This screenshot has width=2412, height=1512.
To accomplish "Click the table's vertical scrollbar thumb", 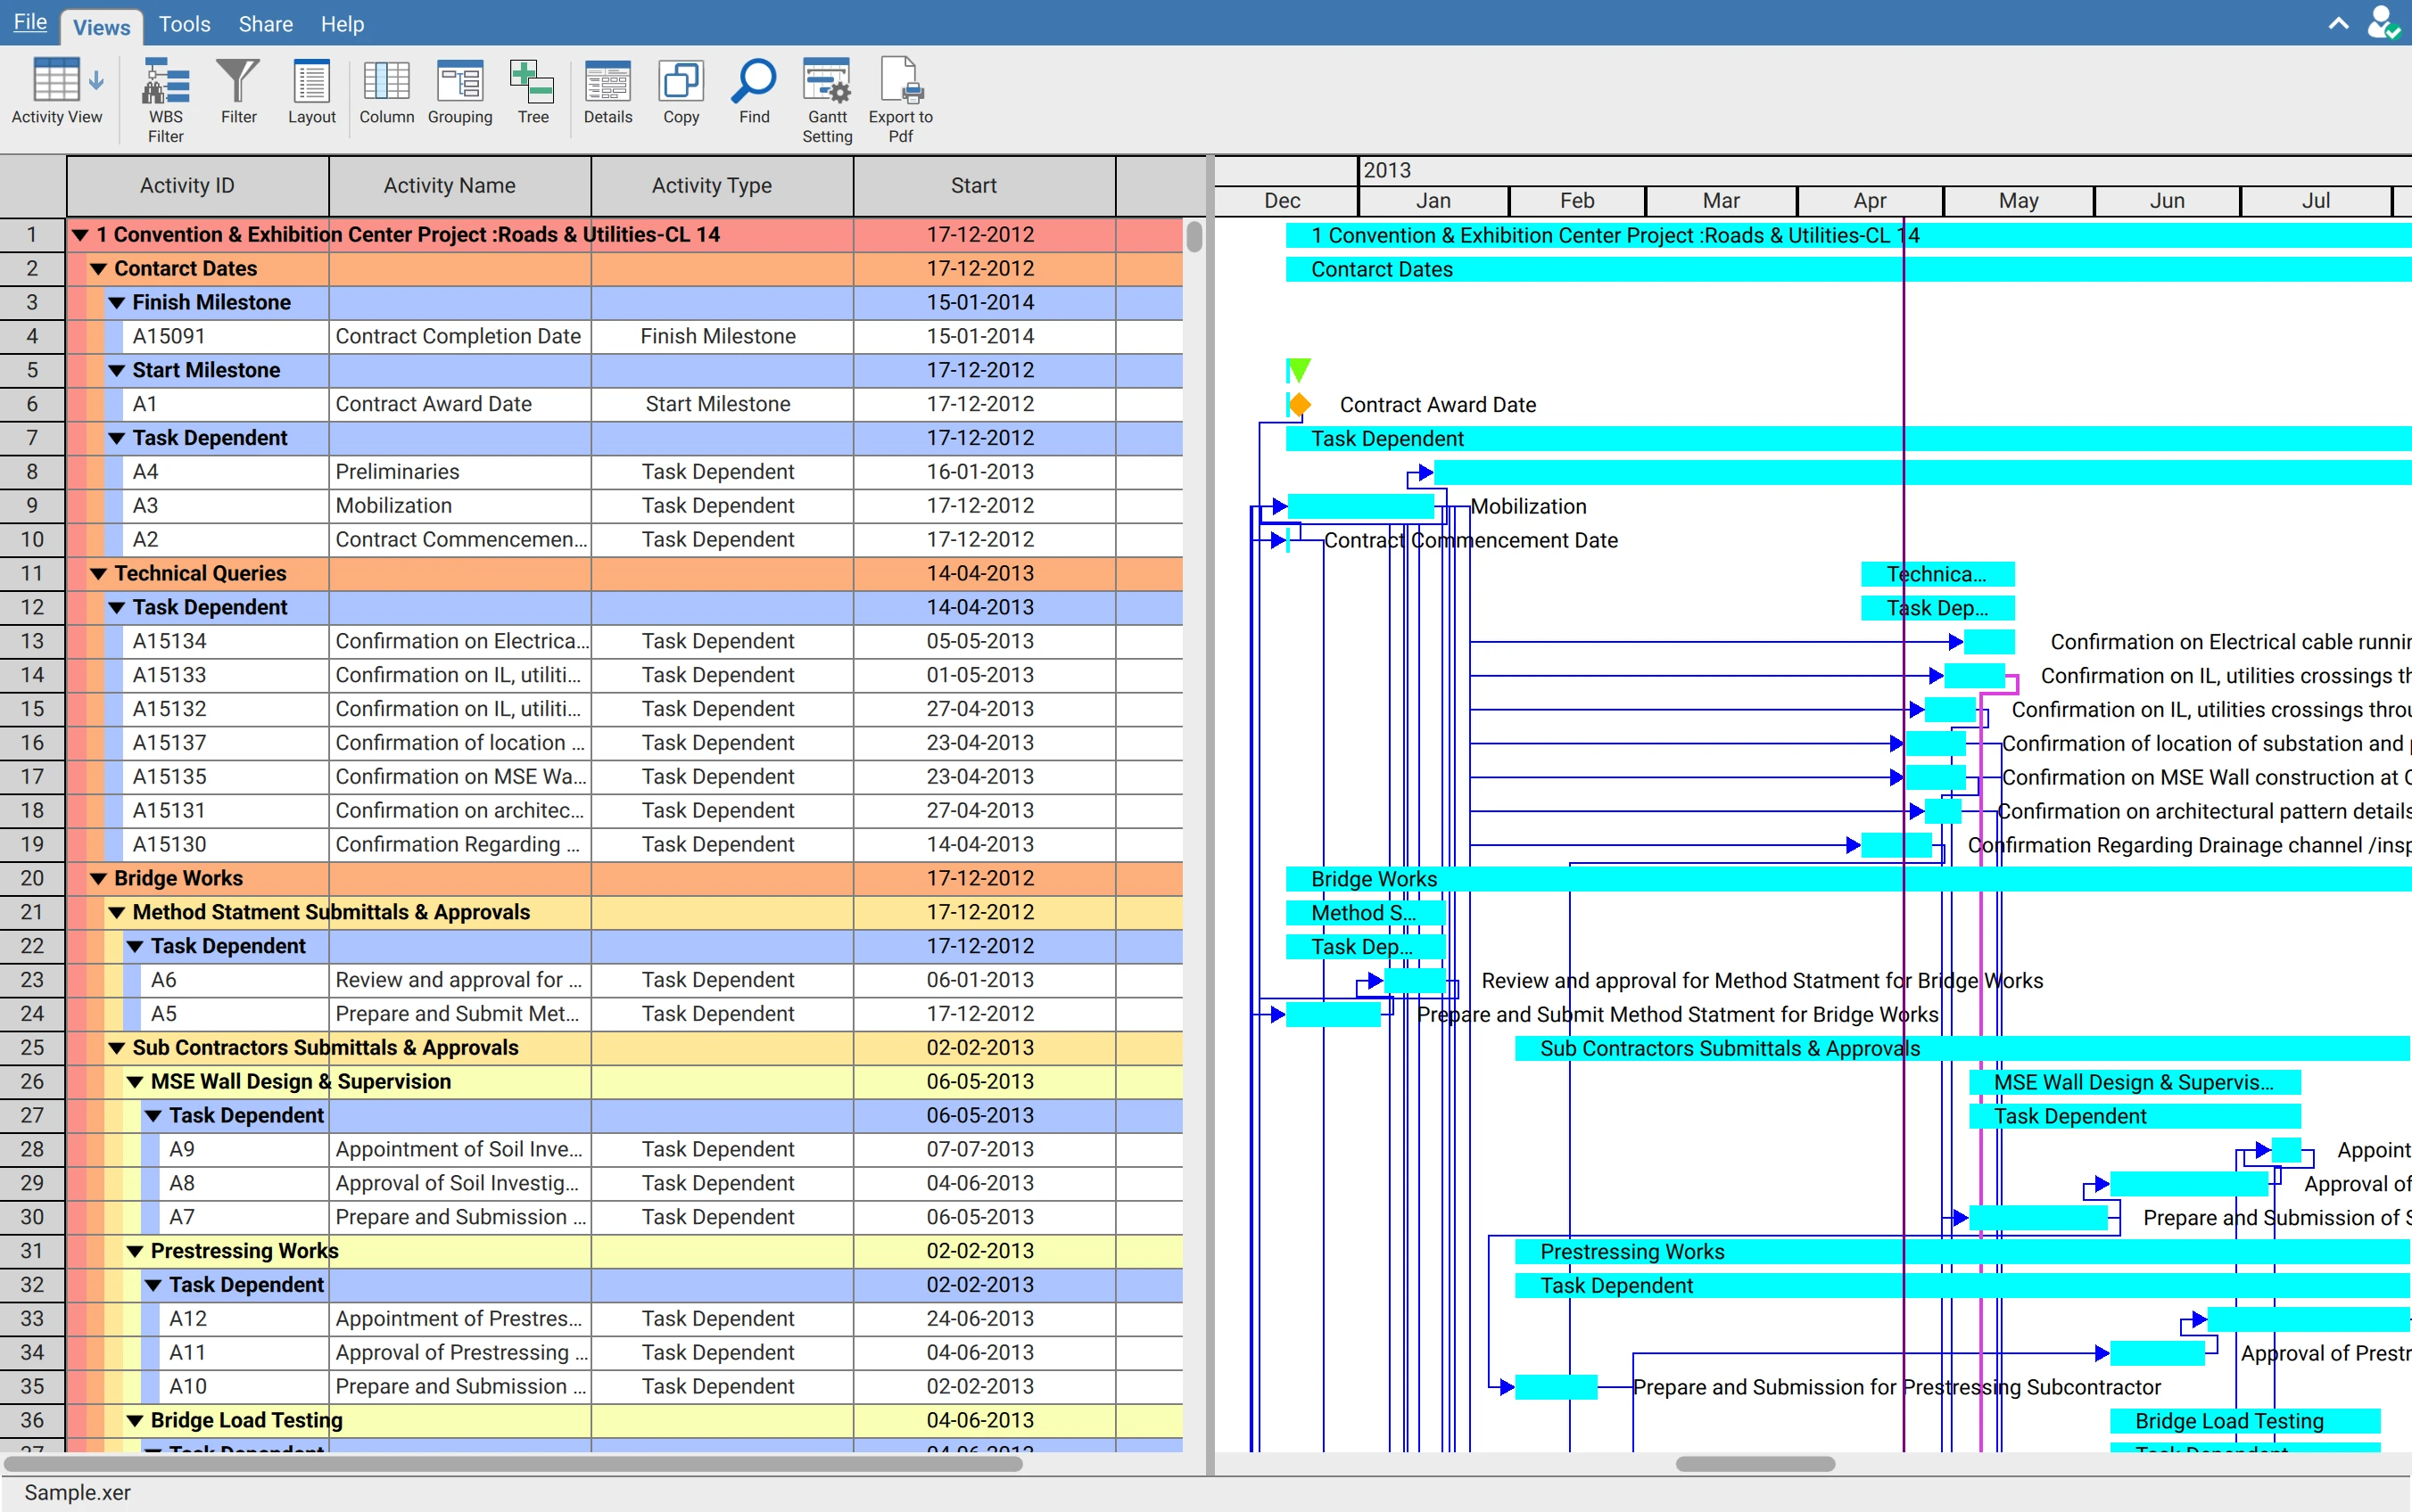I will 1194,237.
